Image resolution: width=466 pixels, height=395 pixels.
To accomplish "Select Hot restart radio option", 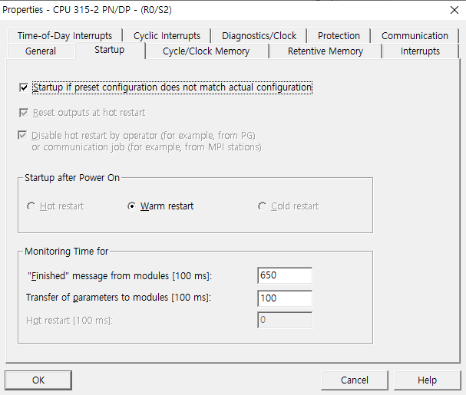I will [31, 206].
